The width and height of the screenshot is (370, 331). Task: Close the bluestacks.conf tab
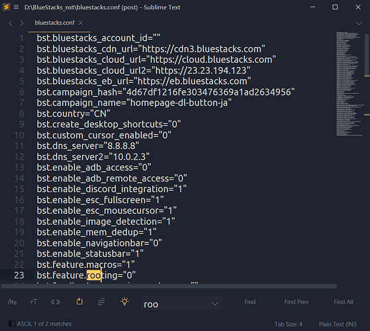[81, 23]
